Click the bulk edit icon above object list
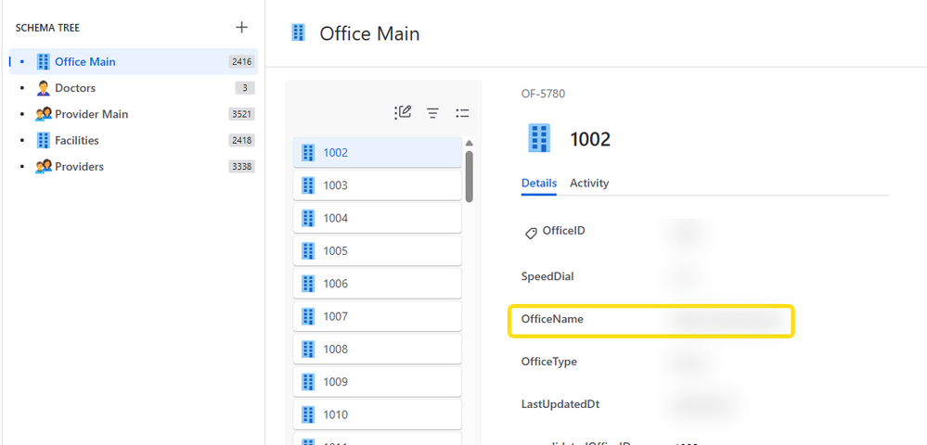The width and height of the screenshot is (927, 445). tap(403, 112)
